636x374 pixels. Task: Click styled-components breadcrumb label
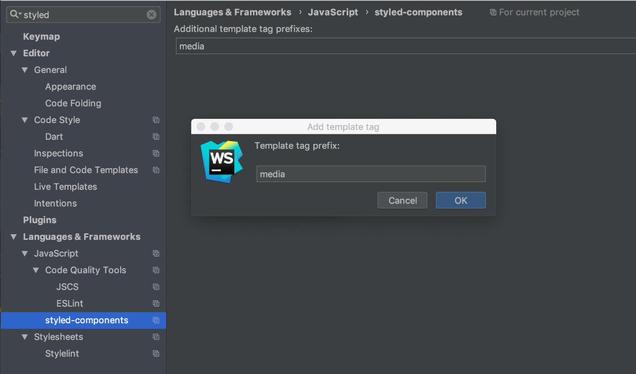pos(419,12)
